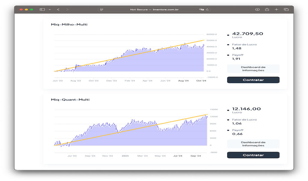
Task: Click the address bar showing imentore.com.br
Action: click(x=154, y=9)
